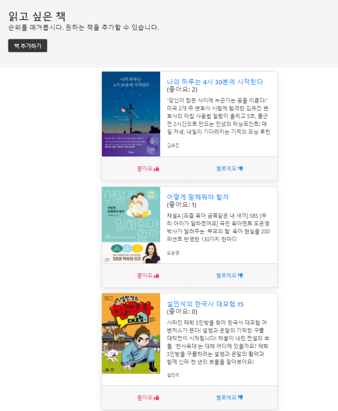Click the (좋아요: 0) like count
Screen dimensions: 338x411
pyautogui.click(x=182, y=311)
